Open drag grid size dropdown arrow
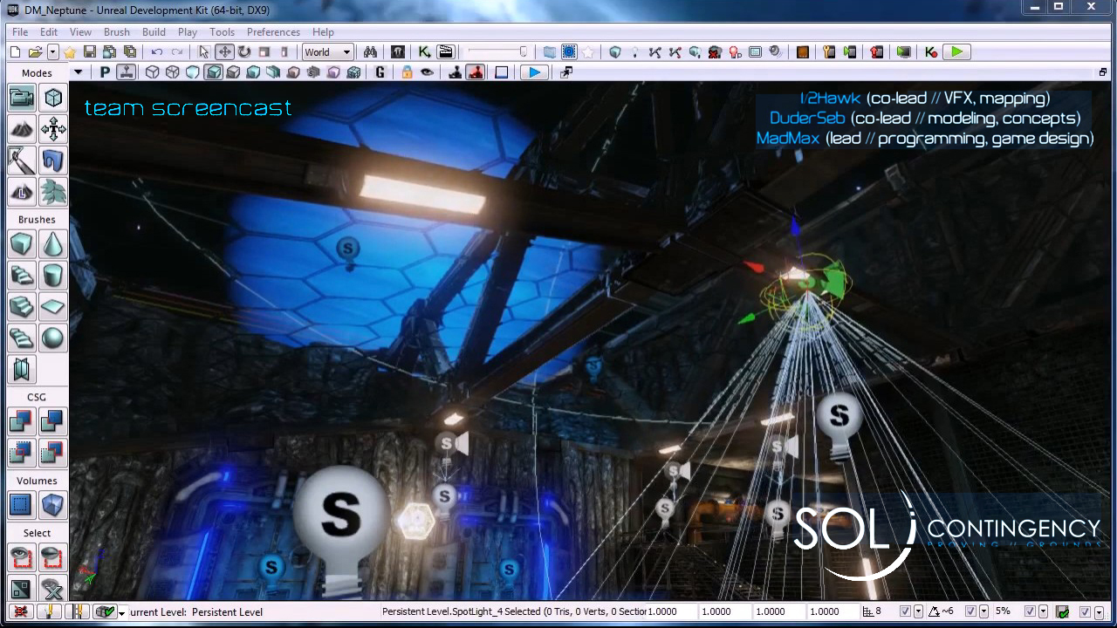The height and width of the screenshot is (628, 1117). click(918, 611)
